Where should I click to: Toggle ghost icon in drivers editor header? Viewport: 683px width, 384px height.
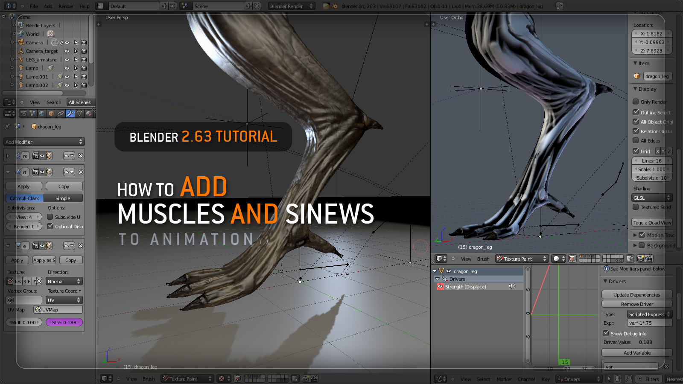tap(617, 379)
